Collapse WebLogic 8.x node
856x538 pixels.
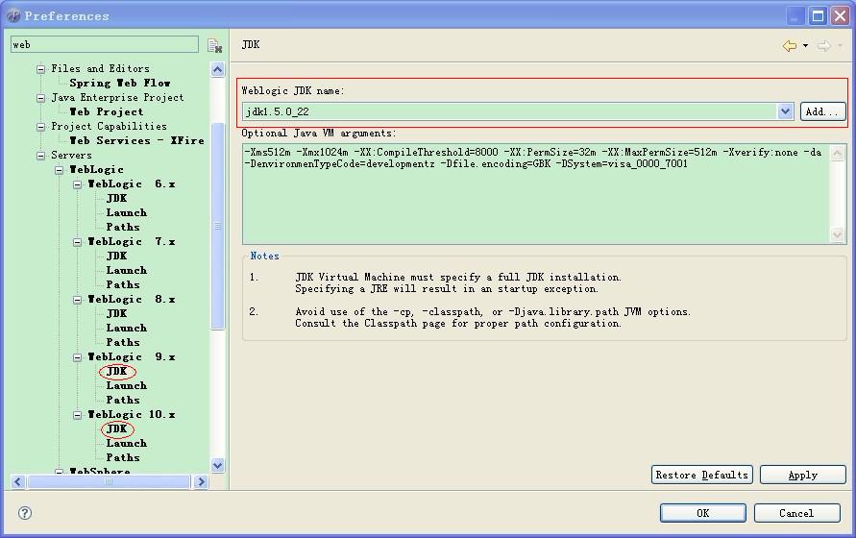coord(78,300)
